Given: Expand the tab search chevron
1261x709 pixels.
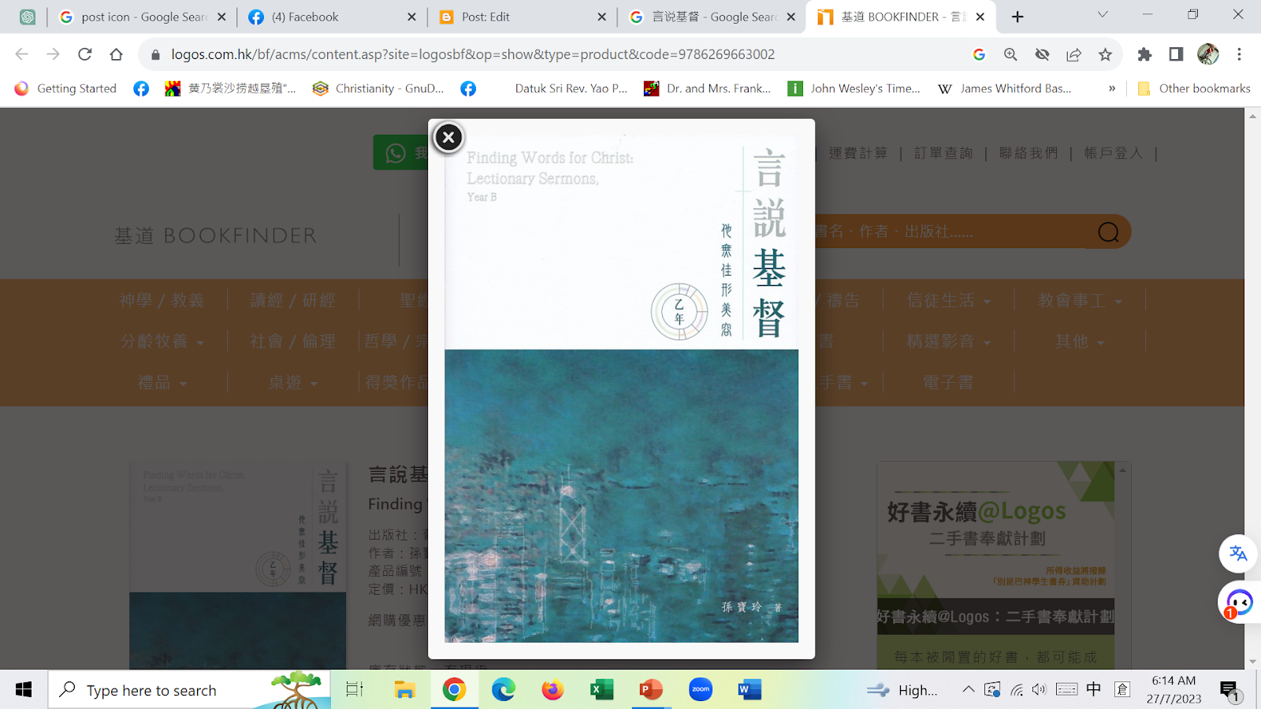Looking at the screenshot, I should pos(1103,15).
